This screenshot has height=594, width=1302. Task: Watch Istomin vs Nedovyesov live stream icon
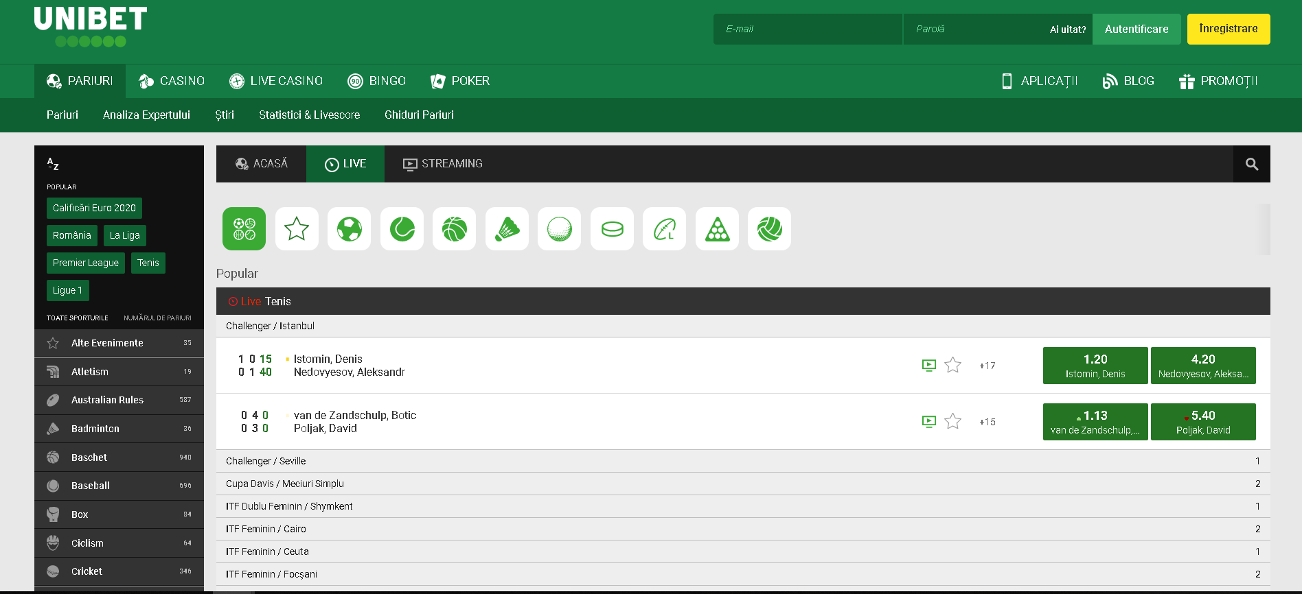928,366
